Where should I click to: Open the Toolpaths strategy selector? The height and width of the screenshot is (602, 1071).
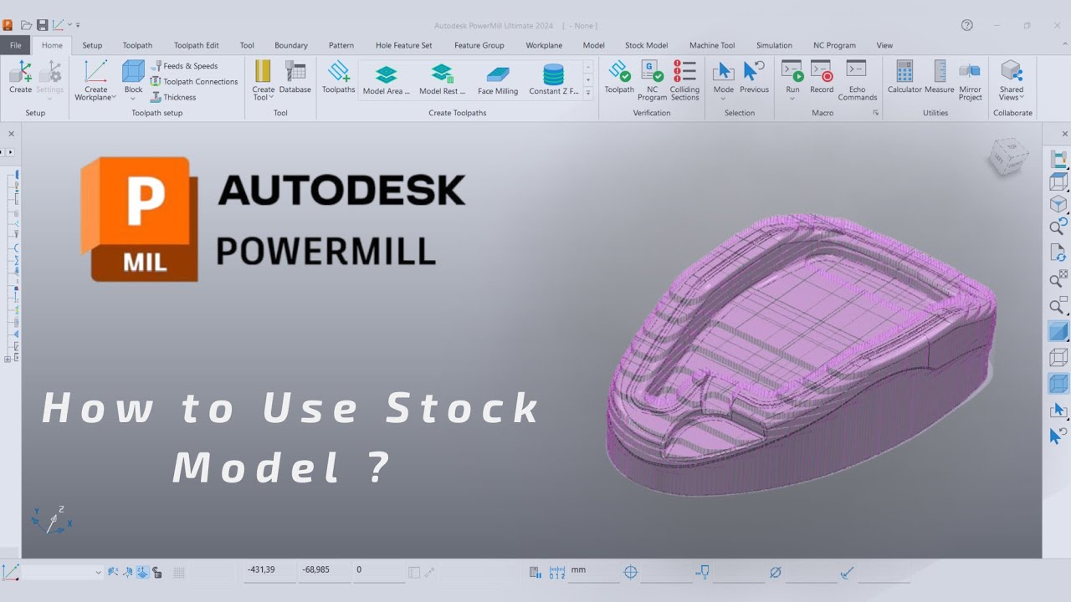338,76
